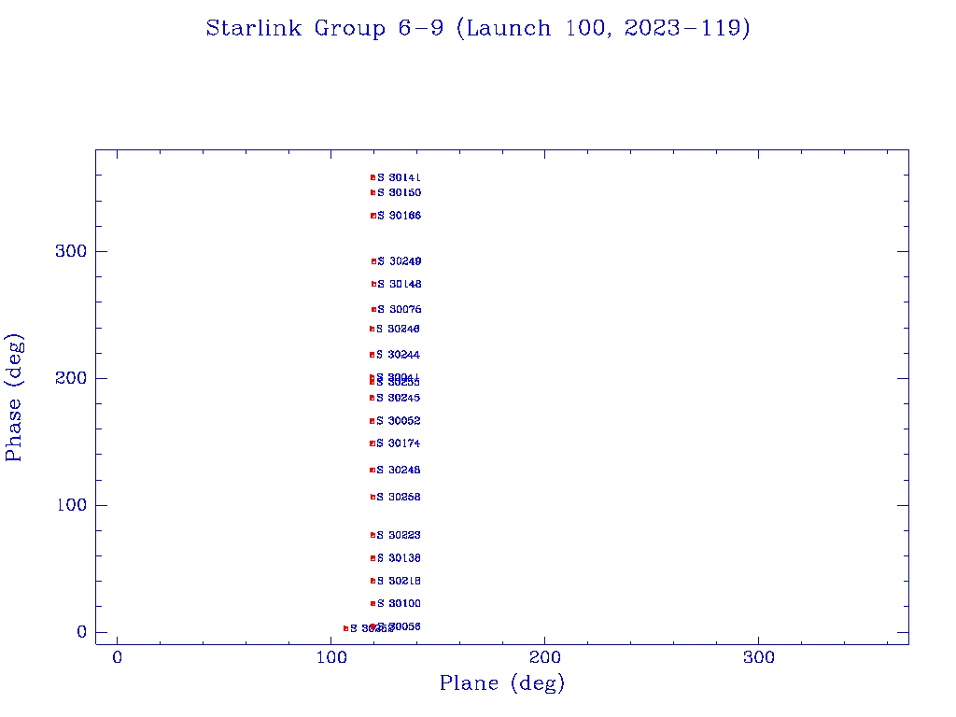Select the "S 30244" satellite label

click(398, 354)
